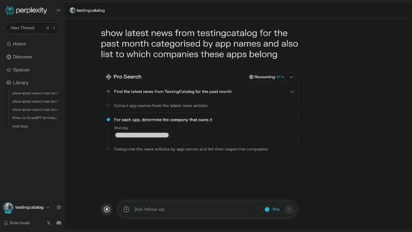The width and height of the screenshot is (412, 232).
Task: Open the X social icon
Action: click(x=49, y=223)
